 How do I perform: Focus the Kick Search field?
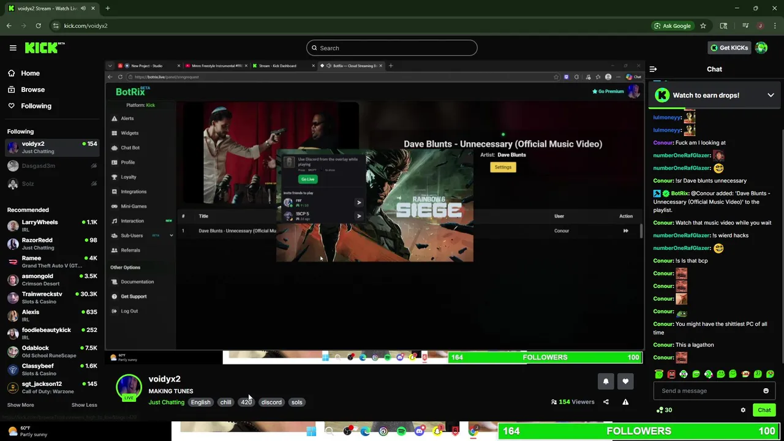[392, 48]
